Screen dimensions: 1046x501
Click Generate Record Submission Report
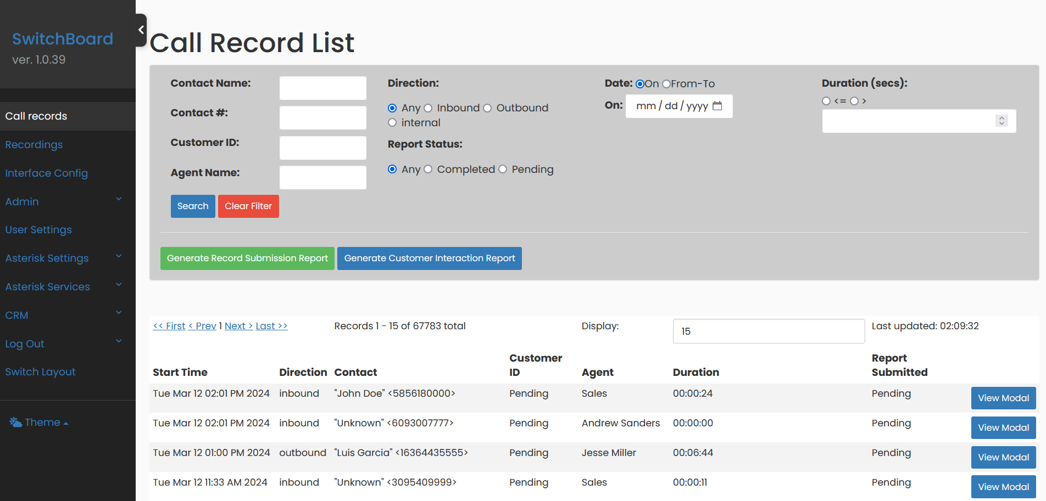[247, 258]
